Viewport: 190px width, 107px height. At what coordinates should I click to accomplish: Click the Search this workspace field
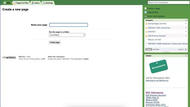[x=168, y=2]
